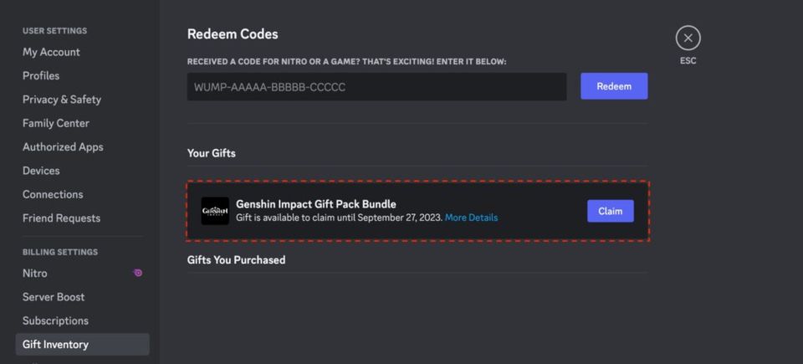Screen dimensions: 803x364
Task: Open Authorized Apps page
Action: pyautogui.click(x=63, y=146)
